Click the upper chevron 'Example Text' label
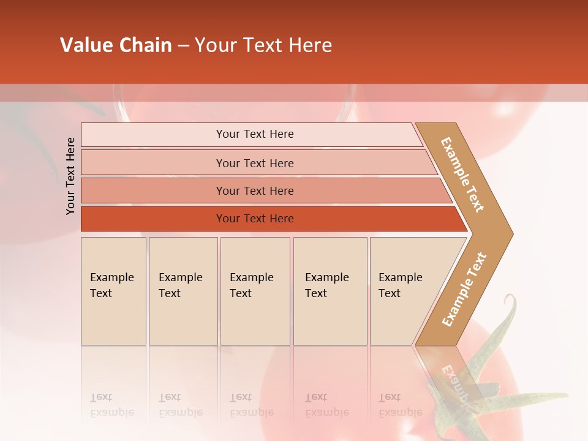The width and height of the screenshot is (588, 441). [462, 175]
